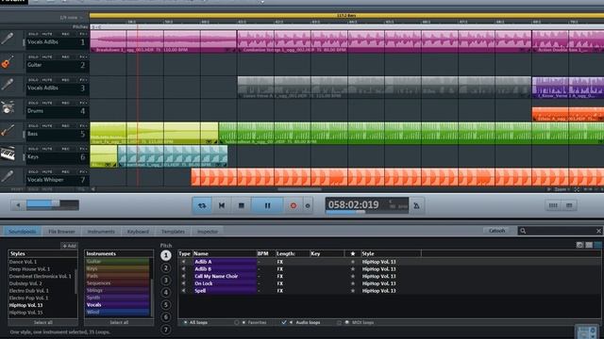This screenshot has width=604, height=339.
Task: Switch to the Soundpools tab
Action: [x=22, y=232]
